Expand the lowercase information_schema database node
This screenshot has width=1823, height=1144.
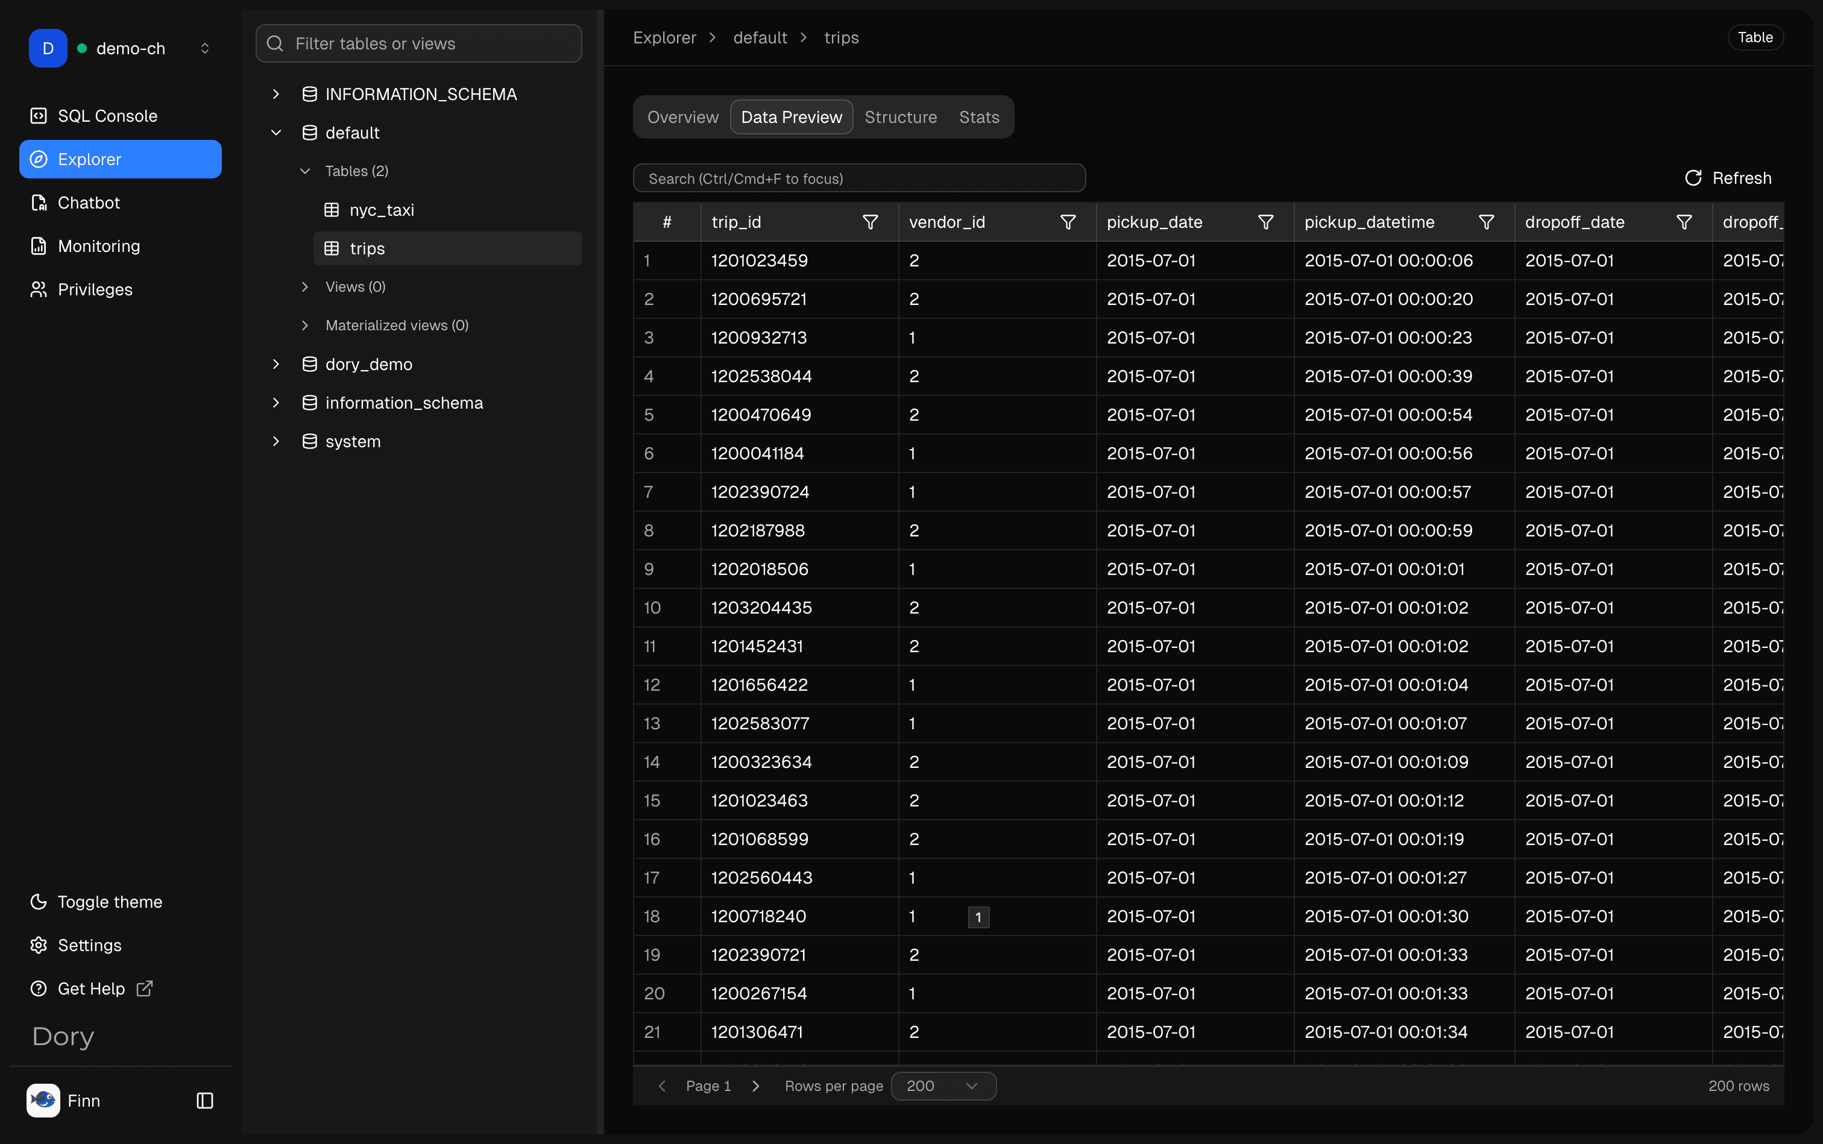pyautogui.click(x=276, y=403)
